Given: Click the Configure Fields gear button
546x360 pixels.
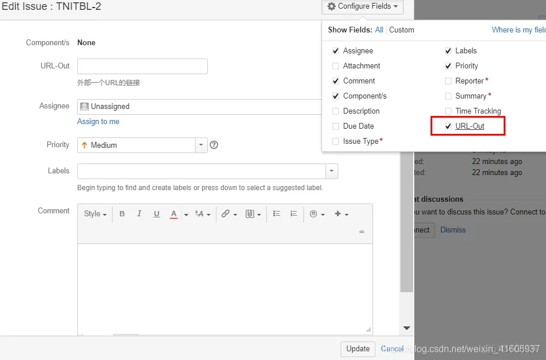Looking at the screenshot, I should click(363, 6).
